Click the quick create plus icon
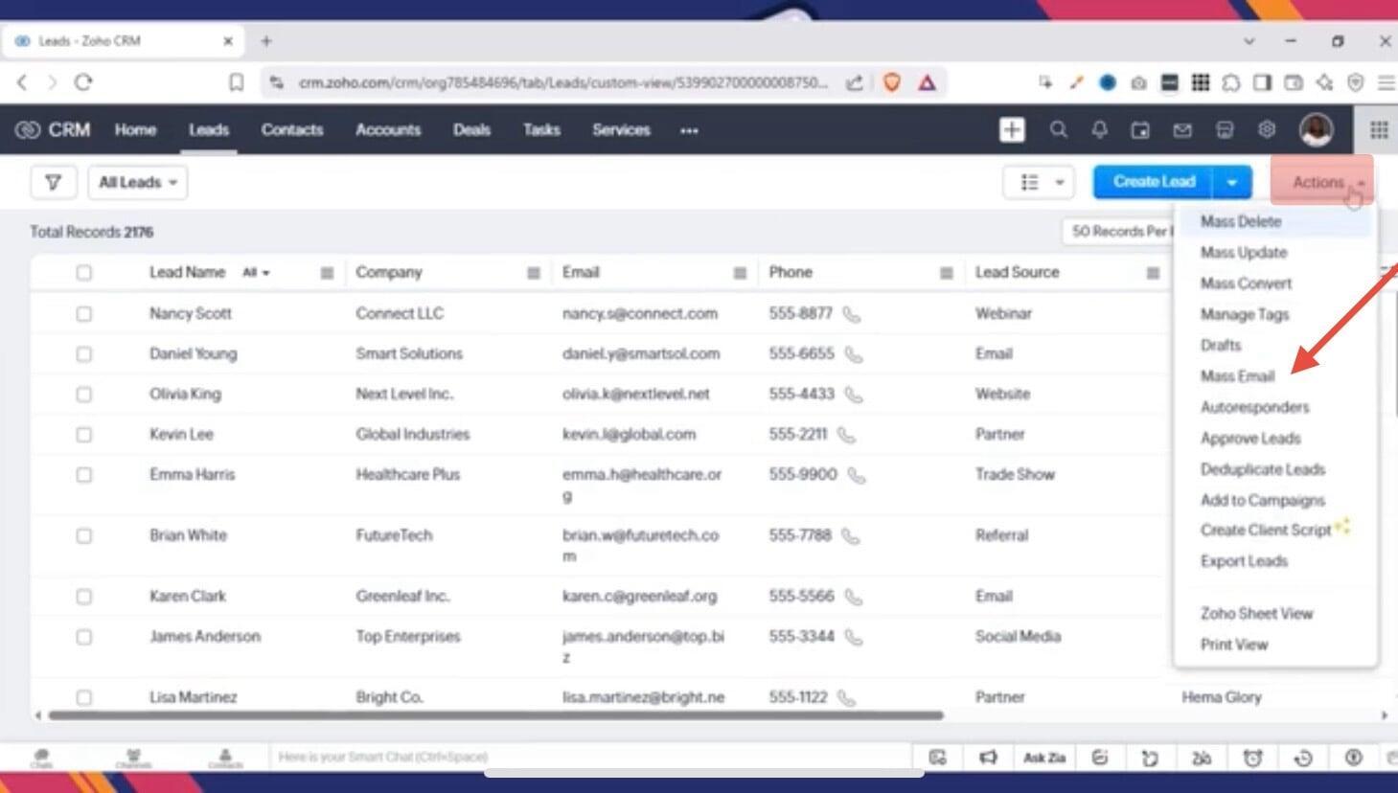 tap(1012, 130)
